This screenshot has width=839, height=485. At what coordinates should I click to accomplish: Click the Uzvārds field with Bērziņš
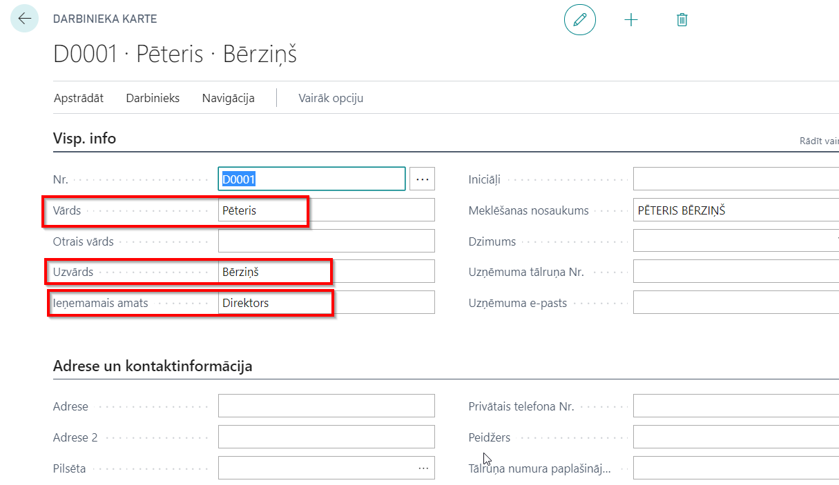pos(327,272)
